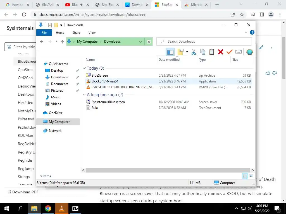
Task: Click the New folder icon in title bar
Action: (x=56, y=25)
